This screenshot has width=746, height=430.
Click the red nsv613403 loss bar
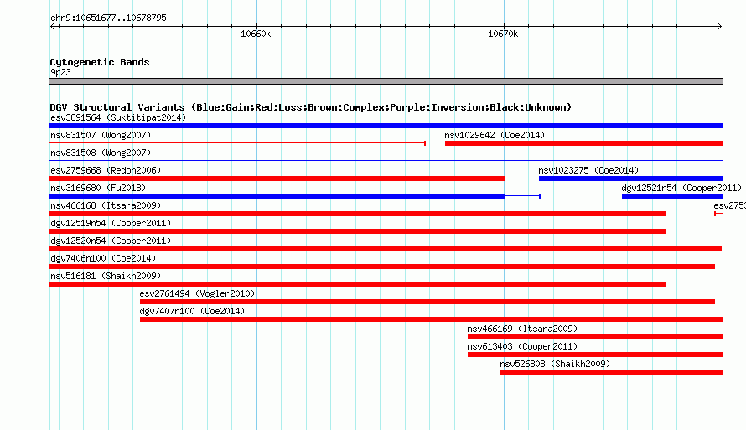tap(595, 355)
